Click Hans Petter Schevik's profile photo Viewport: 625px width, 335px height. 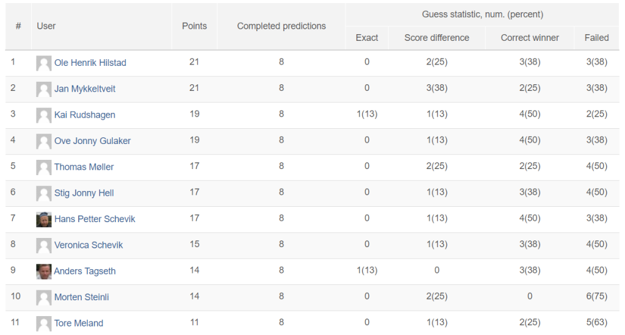pos(44,220)
